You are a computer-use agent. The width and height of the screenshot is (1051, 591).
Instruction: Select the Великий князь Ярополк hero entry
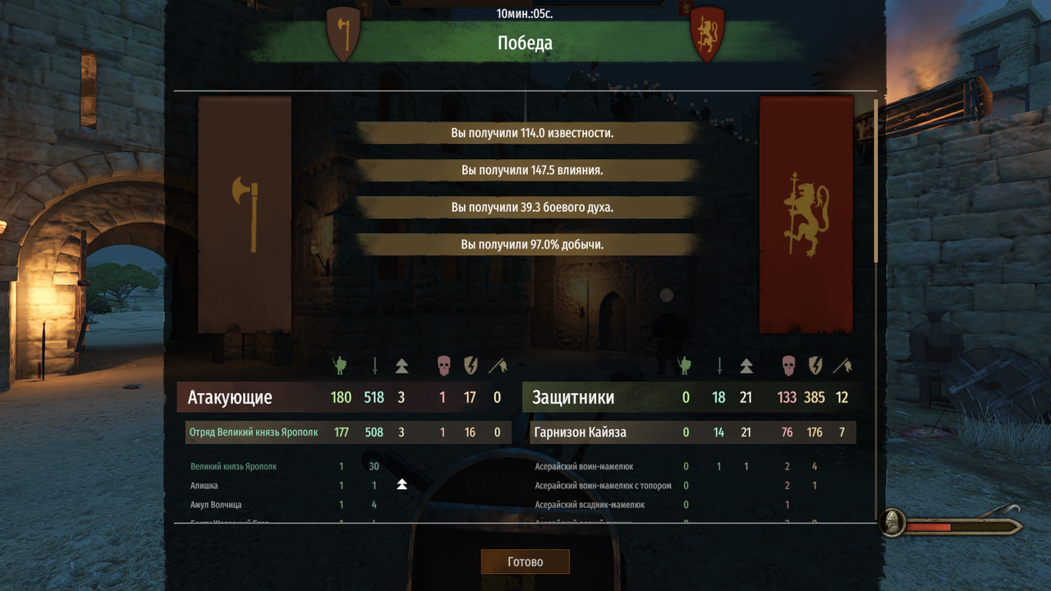point(233,466)
